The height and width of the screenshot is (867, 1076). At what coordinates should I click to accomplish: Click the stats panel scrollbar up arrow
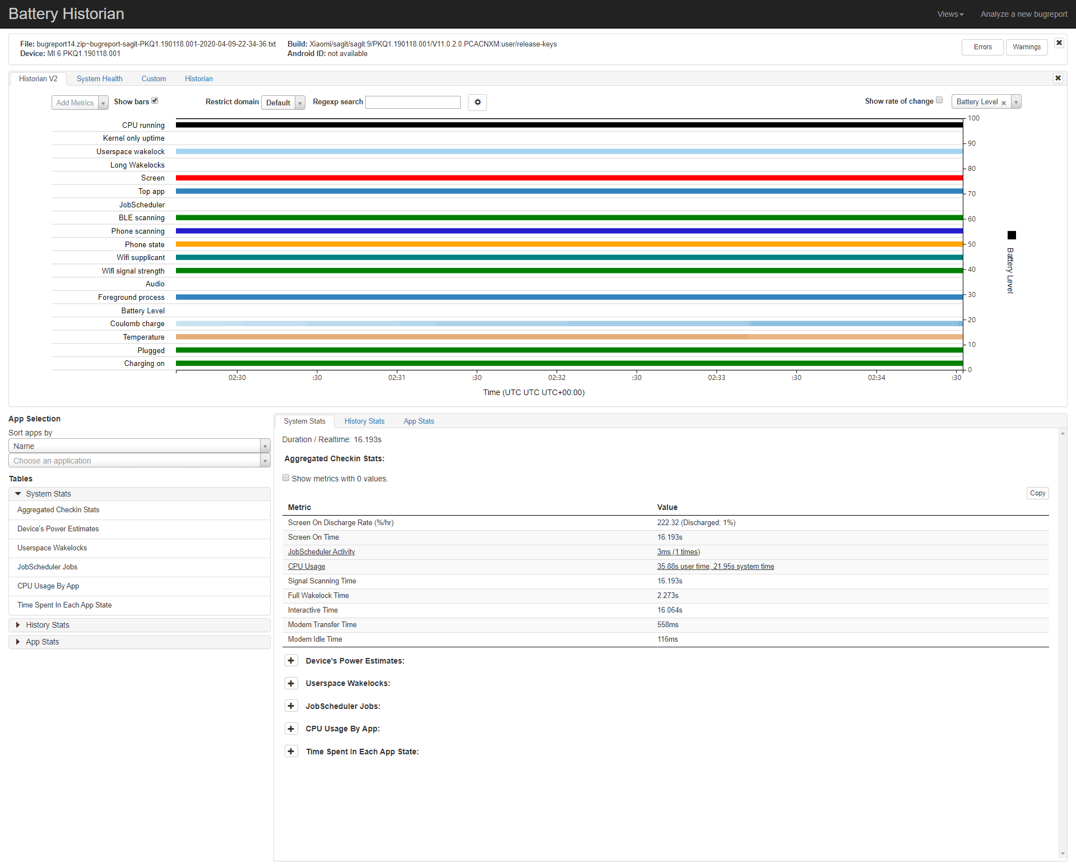1063,433
